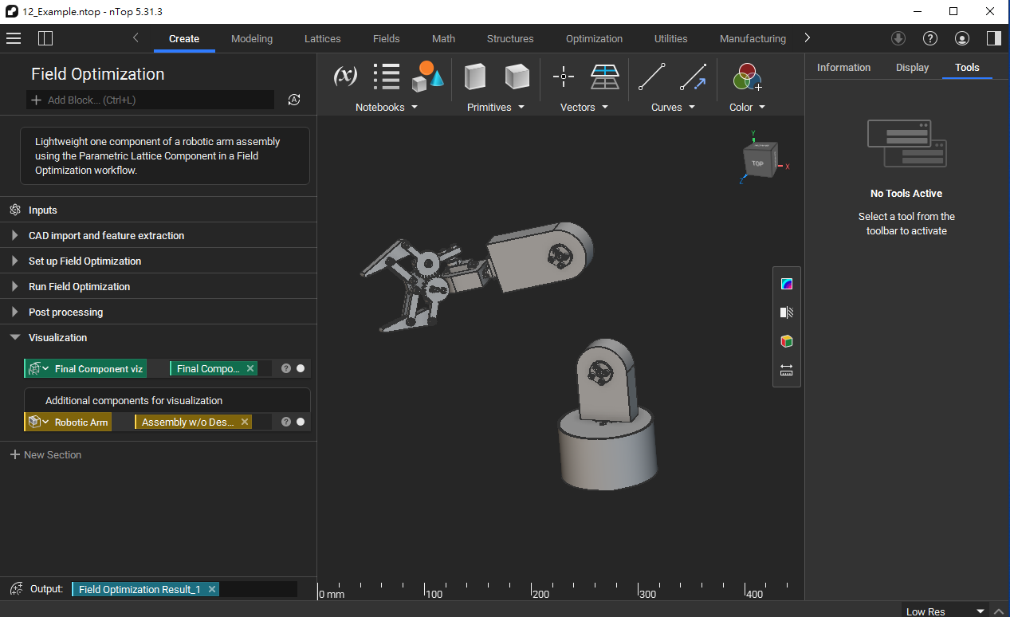This screenshot has width=1010, height=617.
Task: Remove the Field Optimization Result_1 output chip
Action: pyautogui.click(x=211, y=589)
